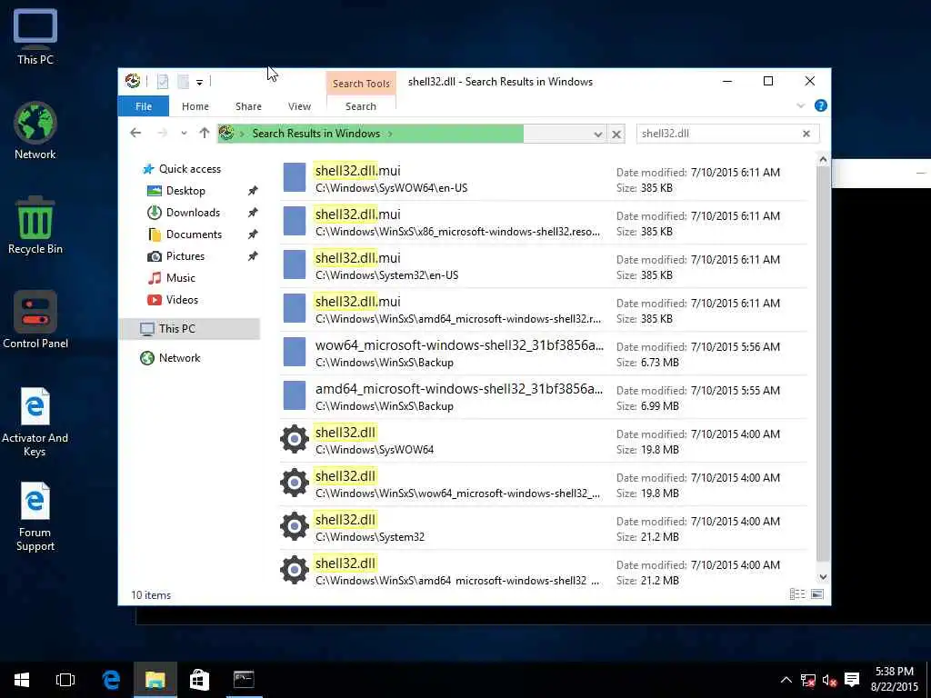This screenshot has width=931, height=698.
Task: Select amd64_microsoft-windows-shell32 Backup result
Action: [x=544, y=396]
